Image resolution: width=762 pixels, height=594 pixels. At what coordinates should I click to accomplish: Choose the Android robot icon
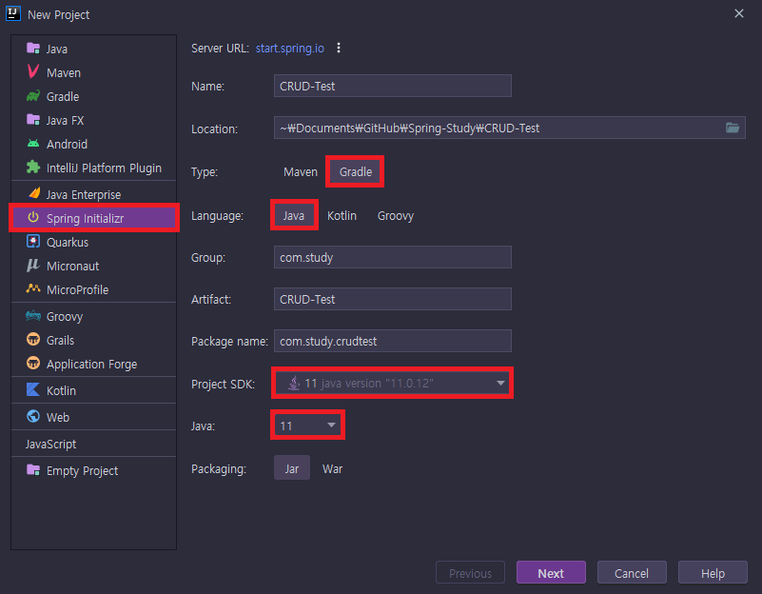click(33, 144)
